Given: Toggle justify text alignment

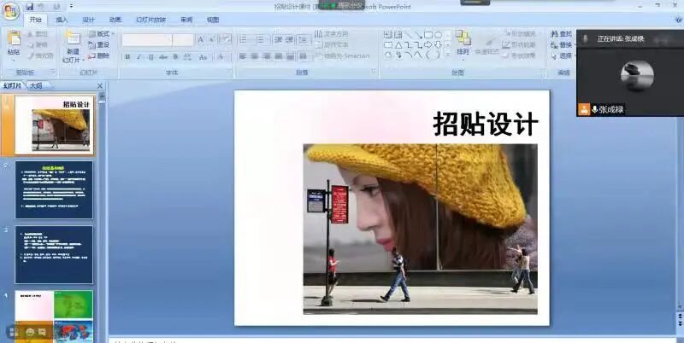Looking at the screenshot, I should [279, 56].
